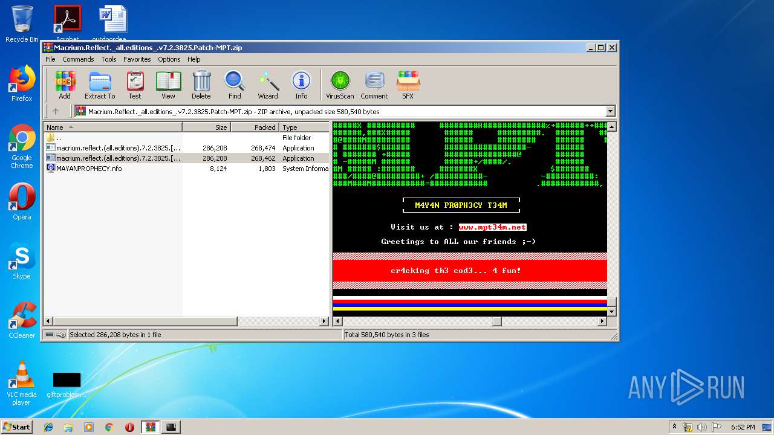The height and width of the screenshot is (435, 774).
Task: Sort files by Type column header
Action: coord(304,127)
